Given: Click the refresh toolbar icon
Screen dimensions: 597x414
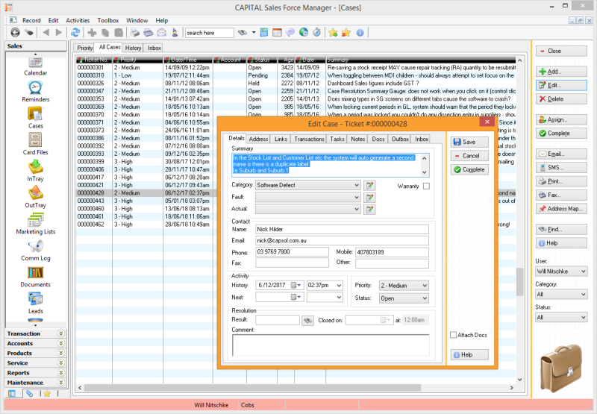Looking at the screenshot, I should pyautogui.click(x=75, y=33).
